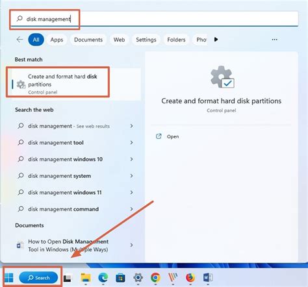Open Microsoft Word from taskbar
This screenshot has width=308, height=287.
208,277
